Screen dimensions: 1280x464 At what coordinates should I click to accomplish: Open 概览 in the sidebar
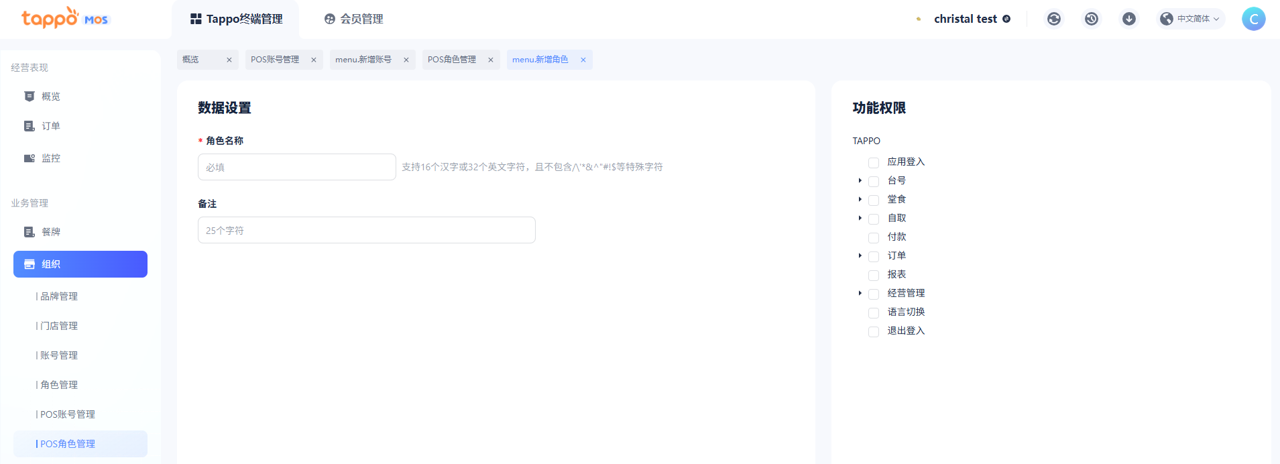point(51,97)
